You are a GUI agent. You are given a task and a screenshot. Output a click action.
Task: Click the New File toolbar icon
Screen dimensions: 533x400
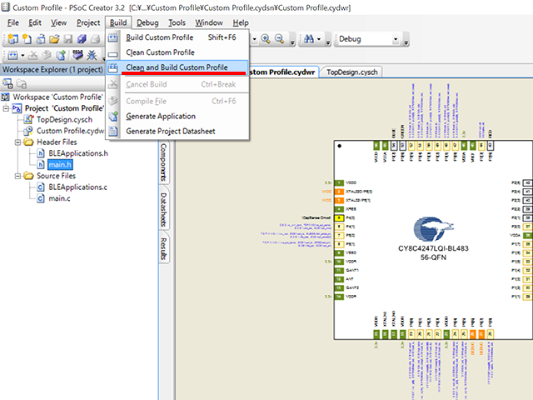[x=27, y=39]
